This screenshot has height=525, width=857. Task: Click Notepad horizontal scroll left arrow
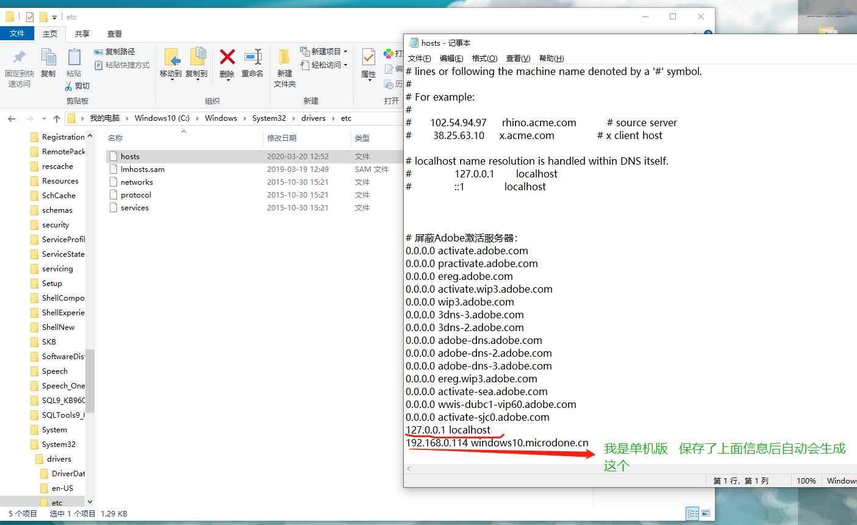tap(409, 468)
